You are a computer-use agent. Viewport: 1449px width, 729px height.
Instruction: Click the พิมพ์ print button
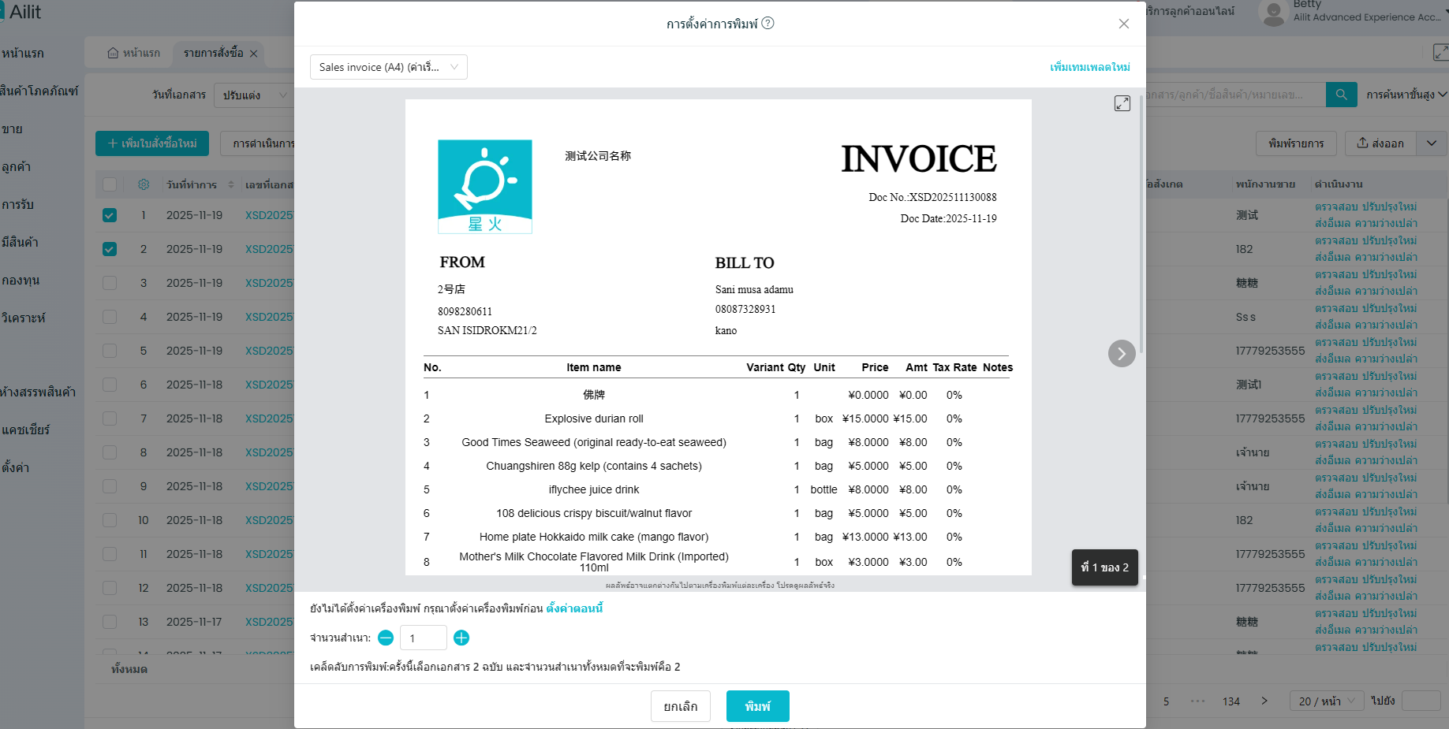[757, 706]
